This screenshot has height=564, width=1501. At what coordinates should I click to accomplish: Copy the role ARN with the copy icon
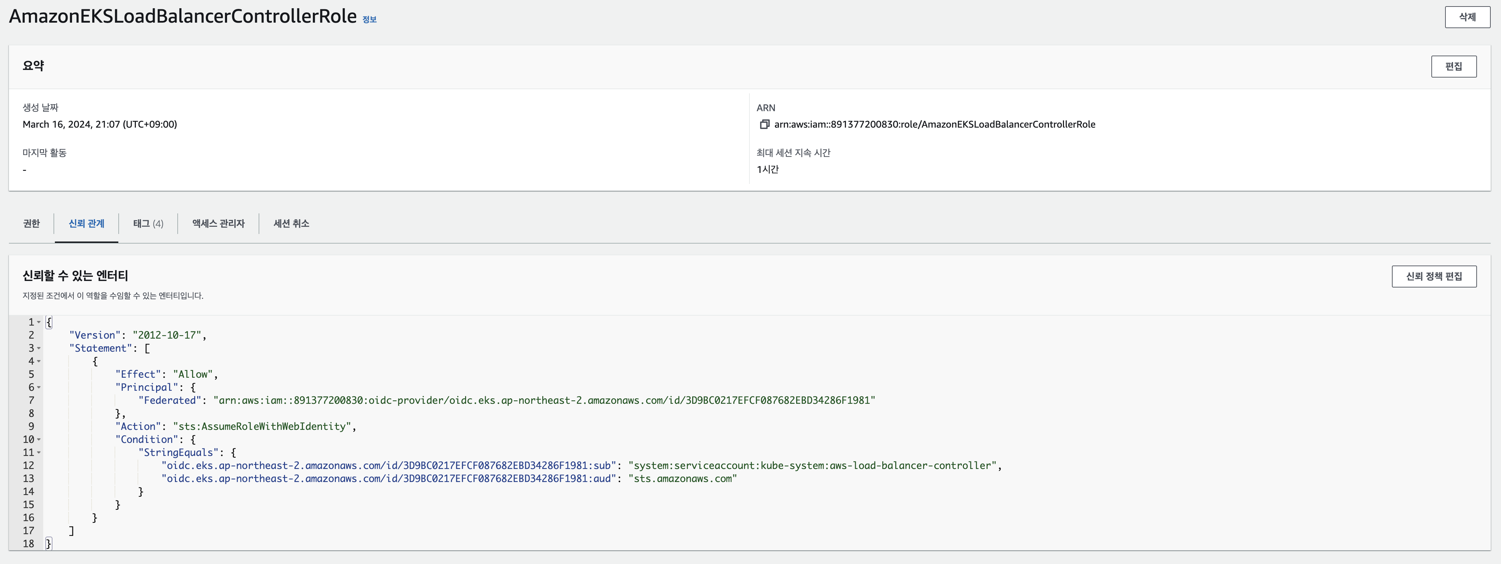[765, 124]
